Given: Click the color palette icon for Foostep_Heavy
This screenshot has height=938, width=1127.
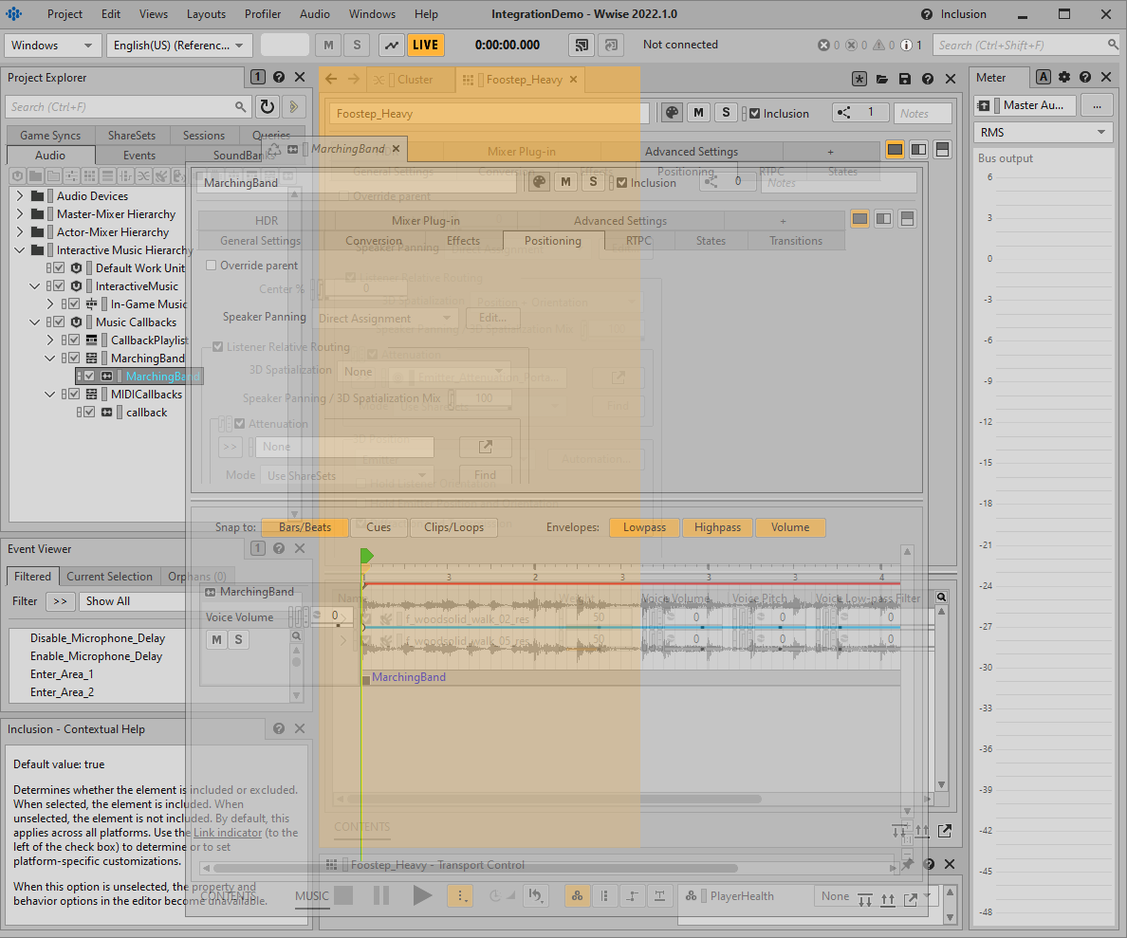Looking at the screenshot, I should [x=671, y=113].
